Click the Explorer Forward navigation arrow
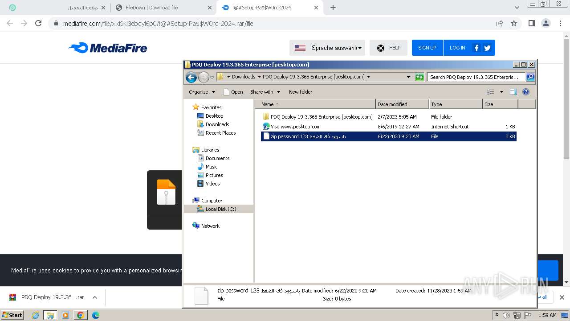The image size is (570, 321). click(x=204, y=77)
